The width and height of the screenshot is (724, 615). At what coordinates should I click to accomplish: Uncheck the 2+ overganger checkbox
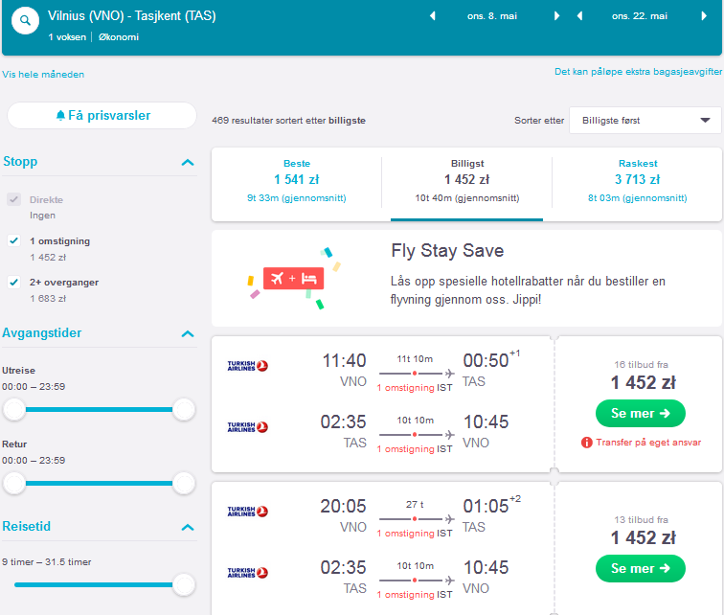(x=13, y=282)
